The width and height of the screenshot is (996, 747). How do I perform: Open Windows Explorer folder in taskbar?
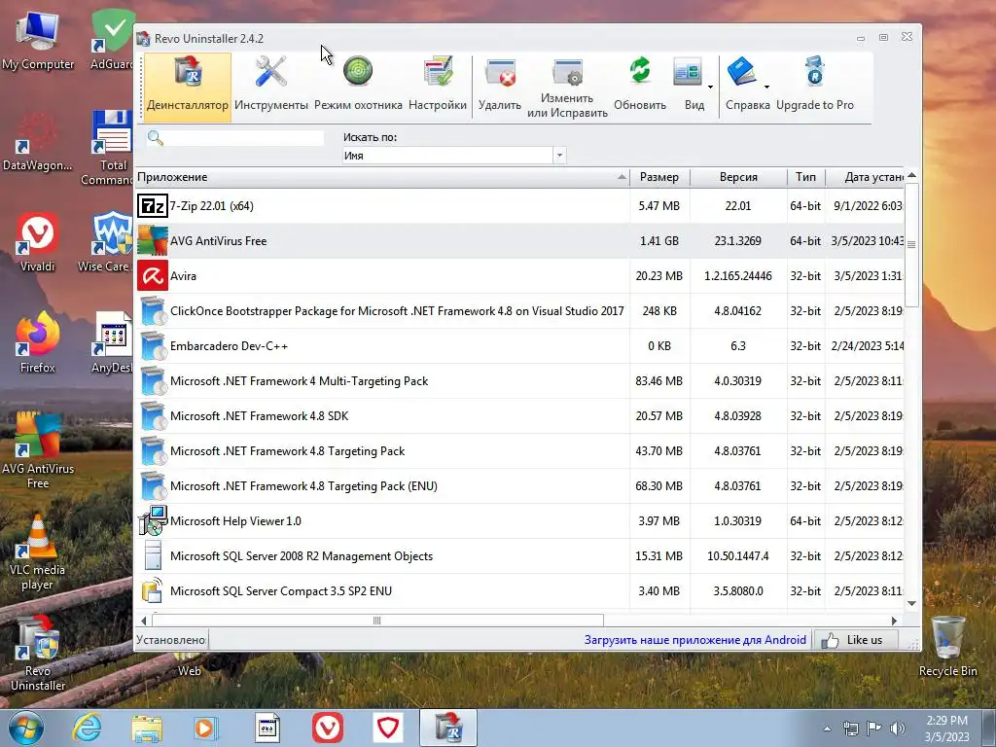[147, 728]
